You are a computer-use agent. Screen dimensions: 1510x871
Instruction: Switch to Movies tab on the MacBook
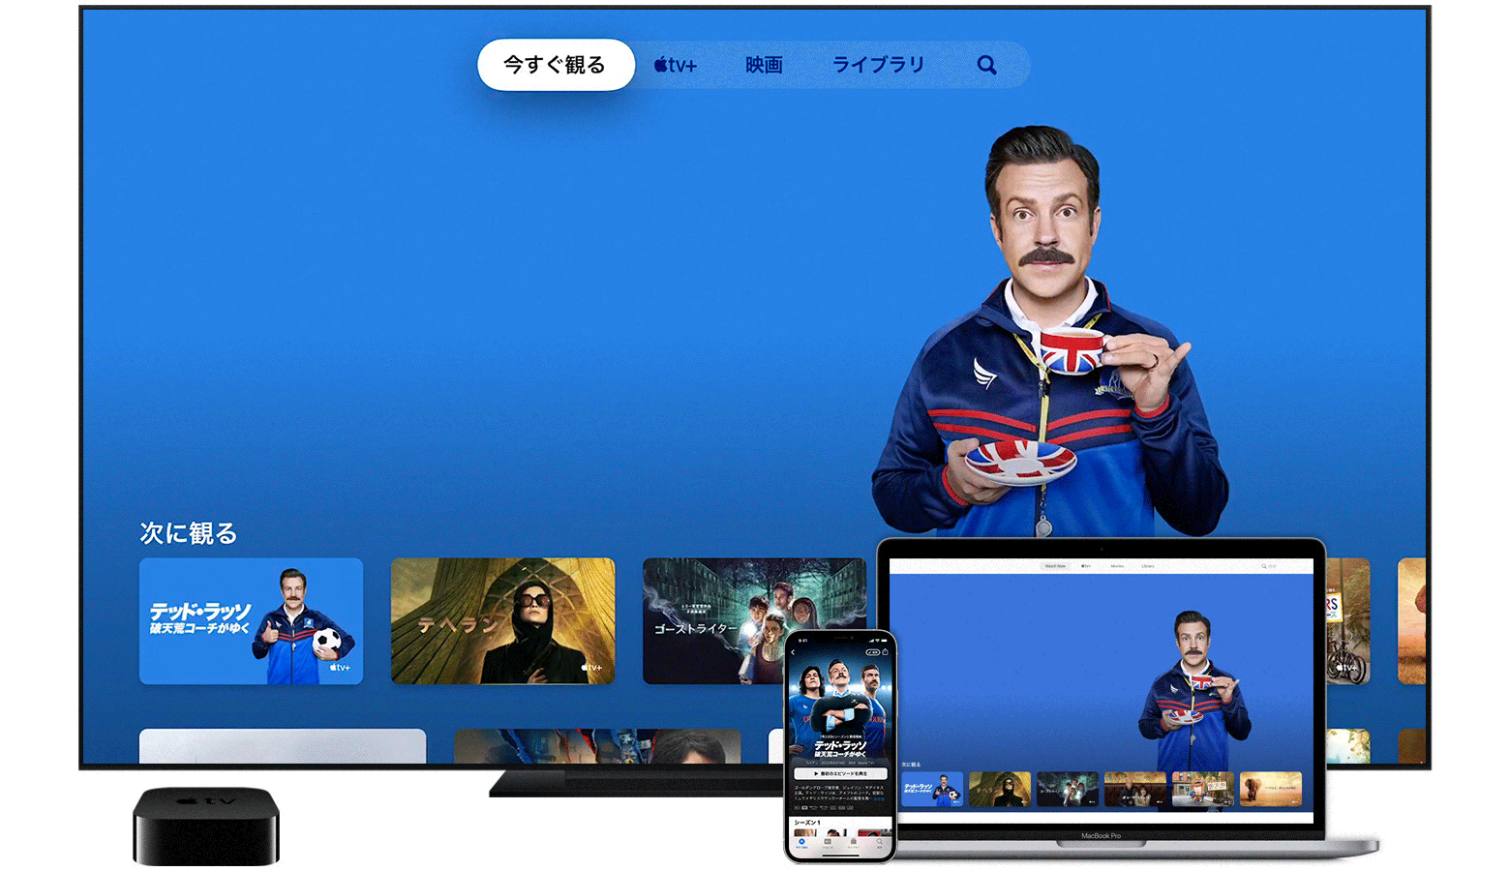click(1117, 566)
